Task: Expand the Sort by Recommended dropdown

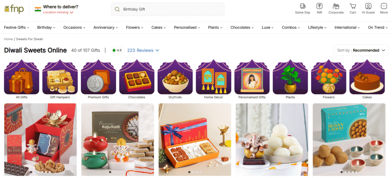Action: (361, 50)
